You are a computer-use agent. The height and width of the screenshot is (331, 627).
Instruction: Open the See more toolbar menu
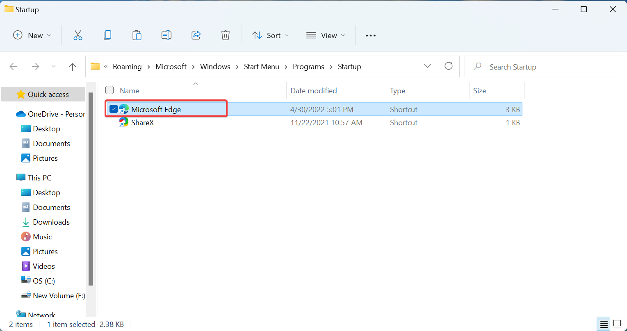click(370, 35)
